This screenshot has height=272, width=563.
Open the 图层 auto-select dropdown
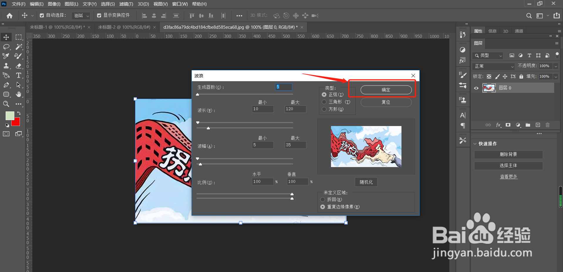[81, 16]
